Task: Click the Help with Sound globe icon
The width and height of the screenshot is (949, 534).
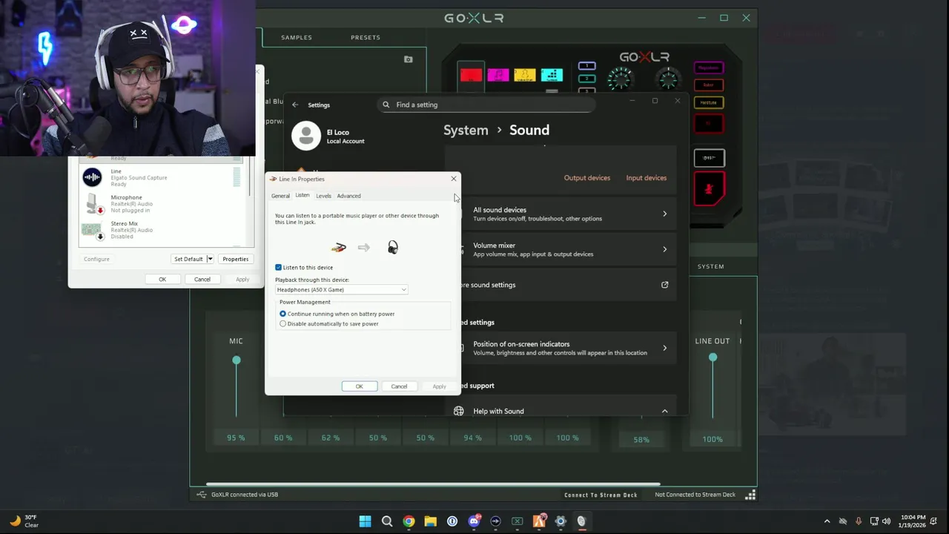Action: 458,411
